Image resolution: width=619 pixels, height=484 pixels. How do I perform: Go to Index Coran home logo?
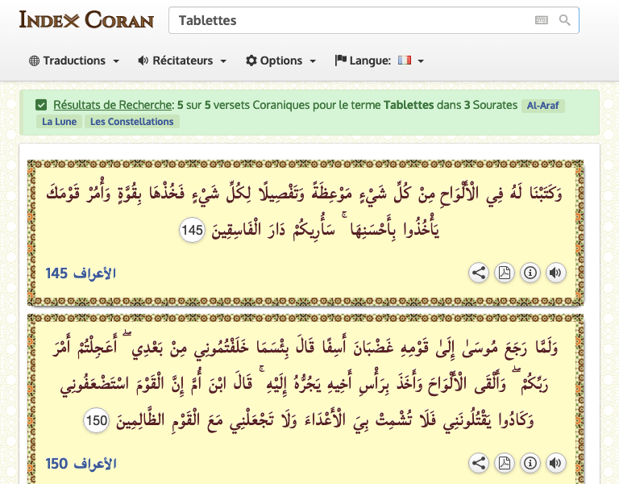tap(86, 19)
